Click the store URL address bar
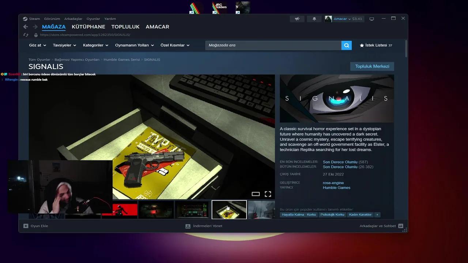This screenshot has width=468, height=263. (85, 35)
